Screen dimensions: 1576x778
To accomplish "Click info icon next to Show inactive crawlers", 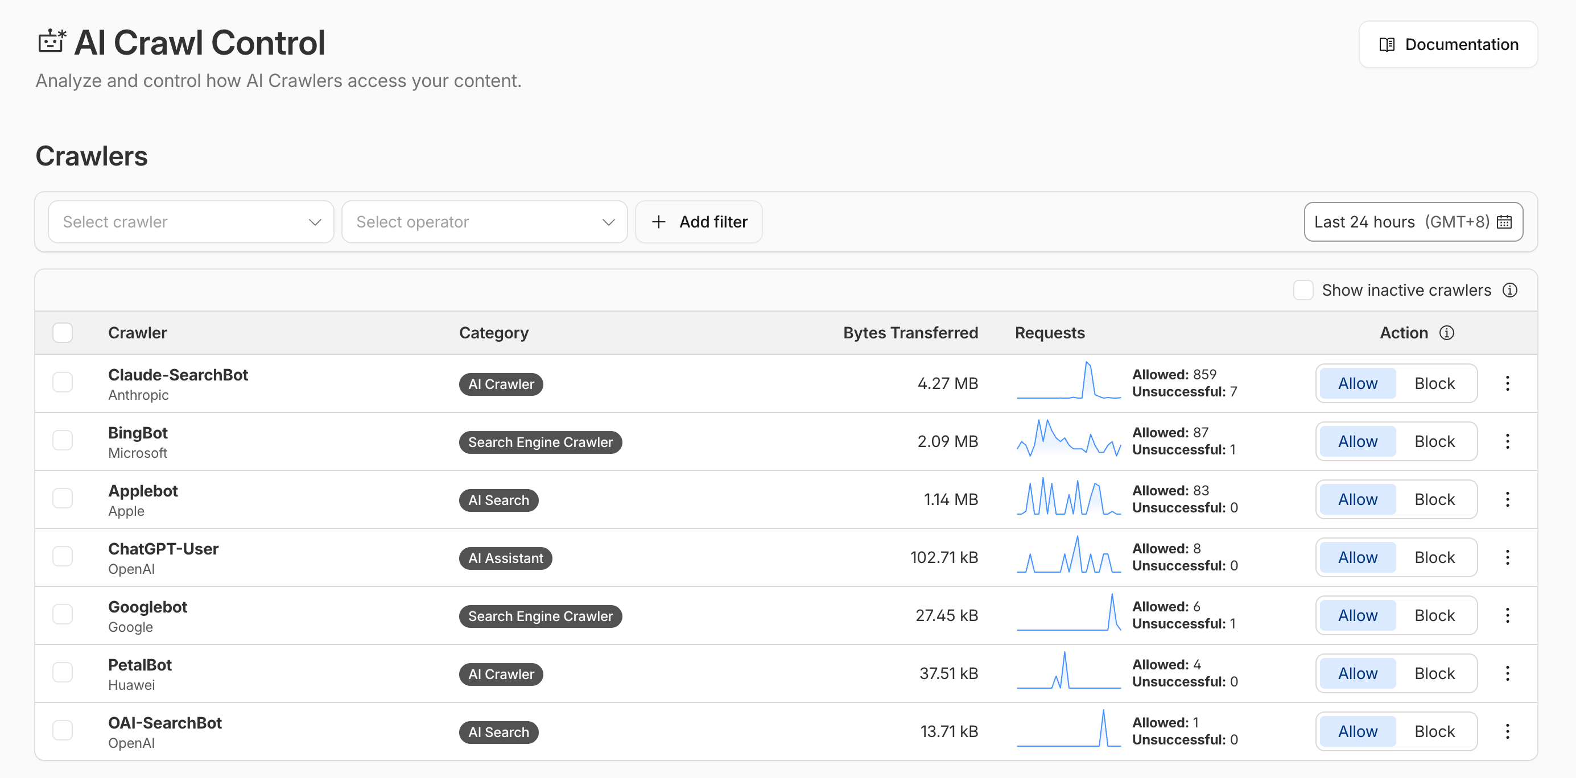I will (x=1510, y=290).
